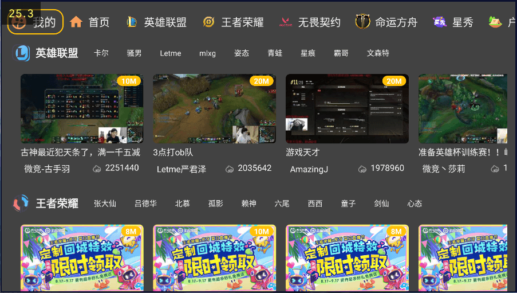The height and width of the screenshot is (293, 517).
Task: Click streamer name AmazingJ
Action: 309,169
